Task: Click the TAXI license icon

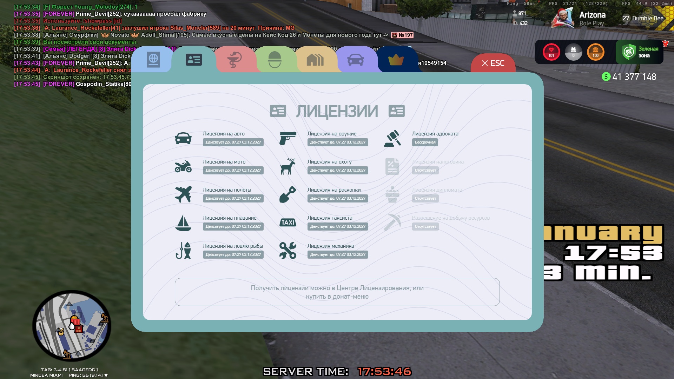Action: tap(288, 222)
